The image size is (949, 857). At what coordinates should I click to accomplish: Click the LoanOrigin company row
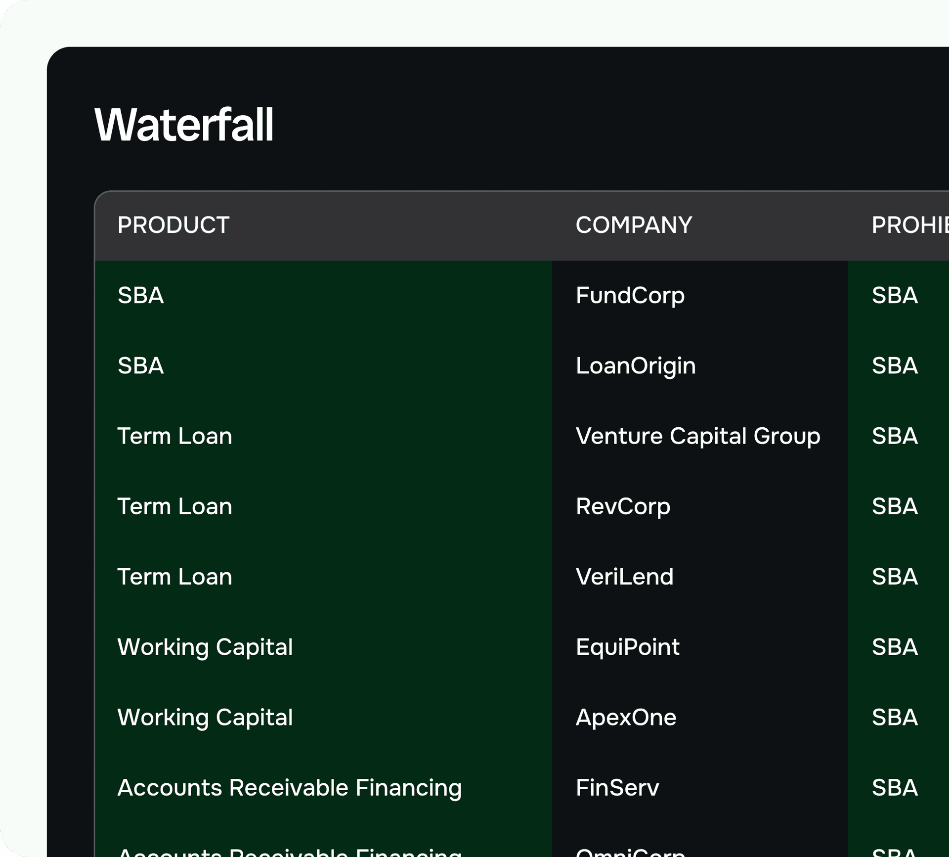pos(636,366)
